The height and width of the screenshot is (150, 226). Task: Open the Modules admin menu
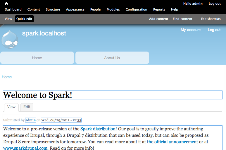113,9
